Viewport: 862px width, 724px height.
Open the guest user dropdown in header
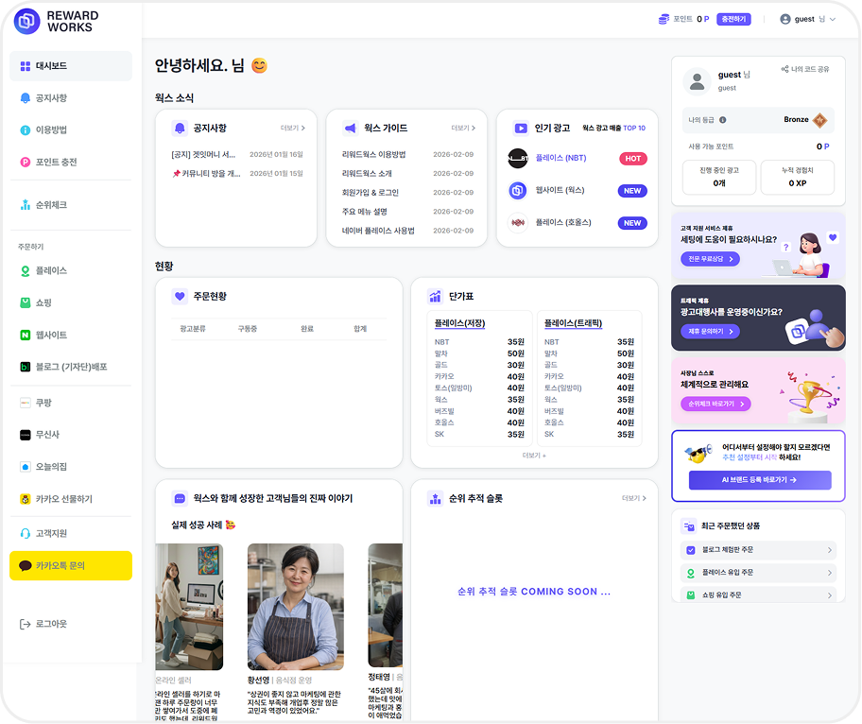click(x=808, y=19)
